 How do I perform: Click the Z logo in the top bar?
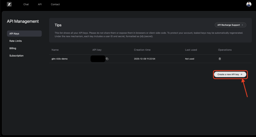tap(9, 4)
